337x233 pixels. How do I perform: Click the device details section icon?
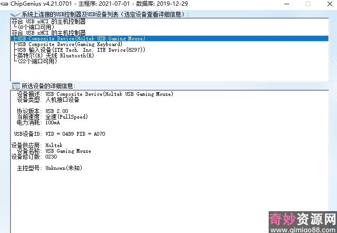[15, 86]
